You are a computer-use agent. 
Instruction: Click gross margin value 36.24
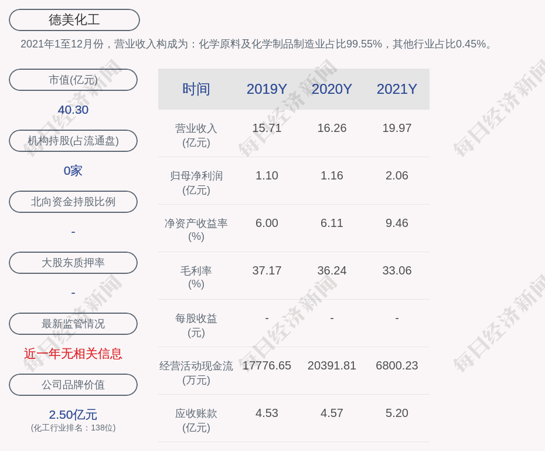[x=332, y=270]
